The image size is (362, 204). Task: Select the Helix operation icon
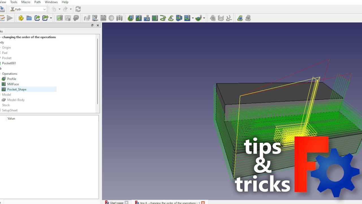(x=163, y=18)
